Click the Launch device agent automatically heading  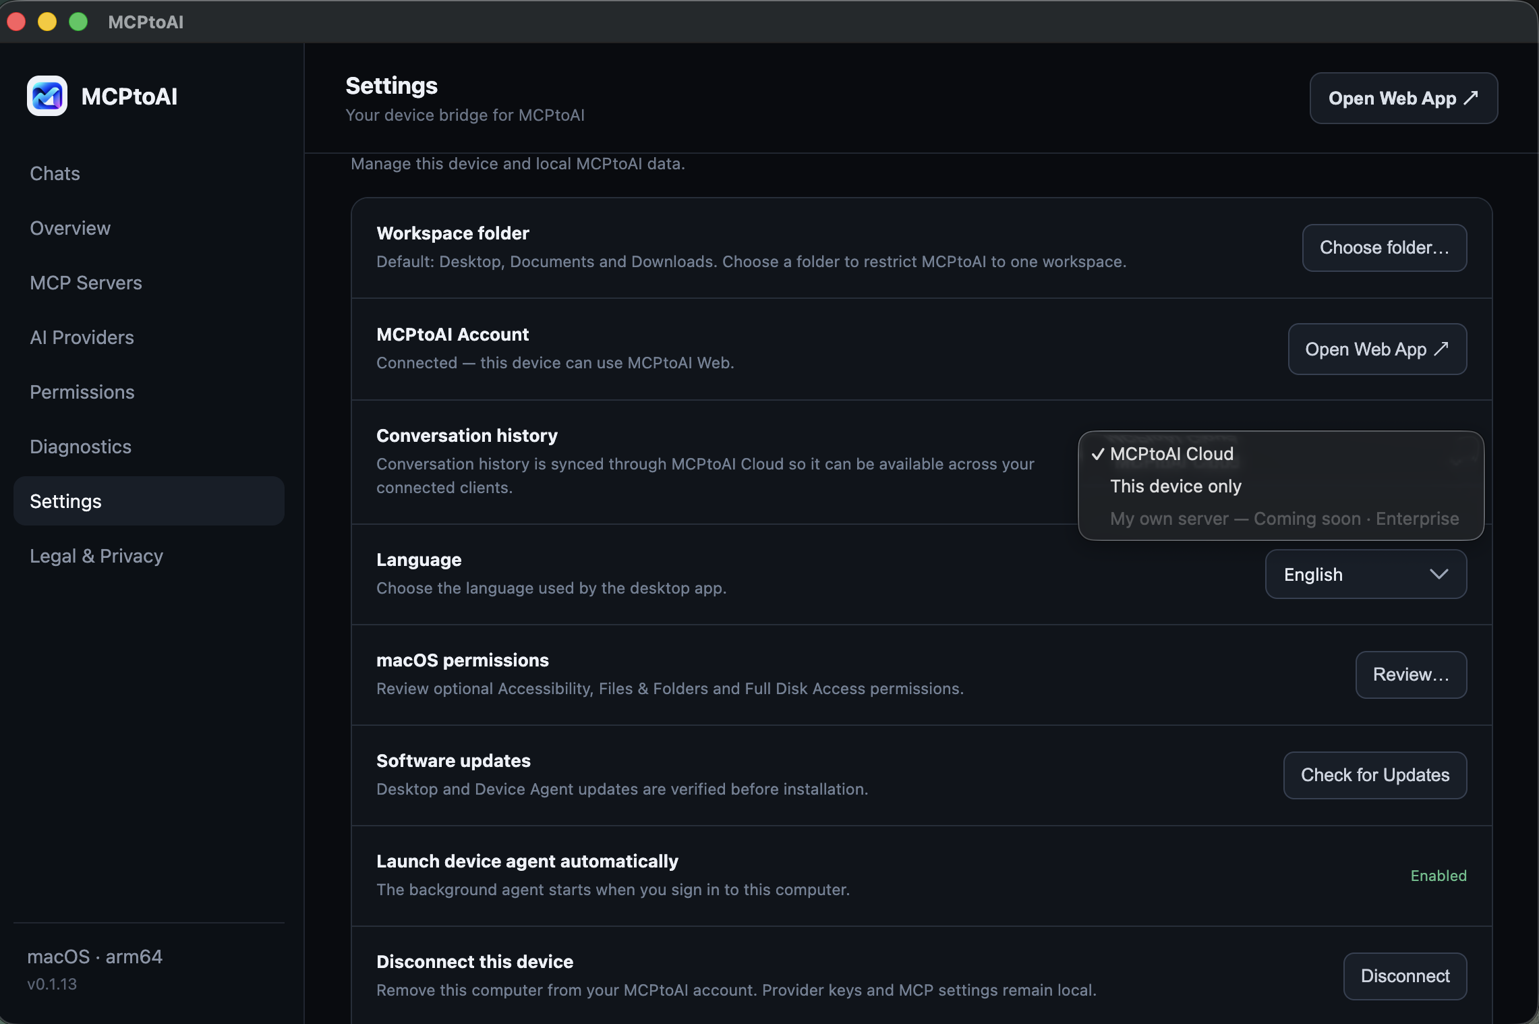coord(527,861)
